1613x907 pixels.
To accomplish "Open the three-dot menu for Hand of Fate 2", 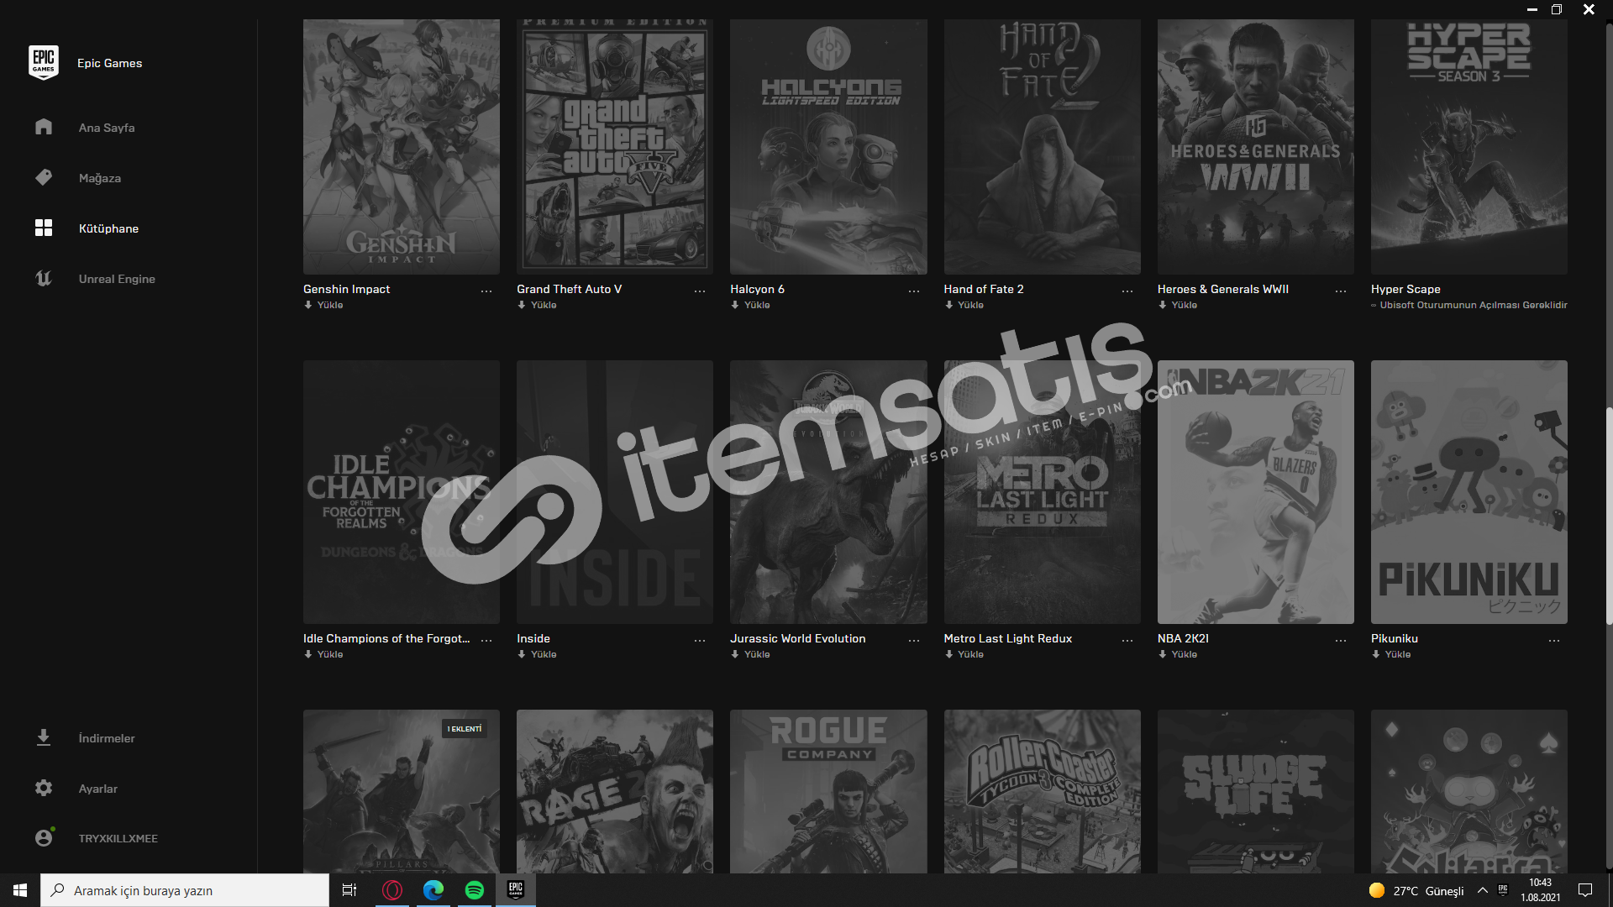I will tap(1127, 291).
